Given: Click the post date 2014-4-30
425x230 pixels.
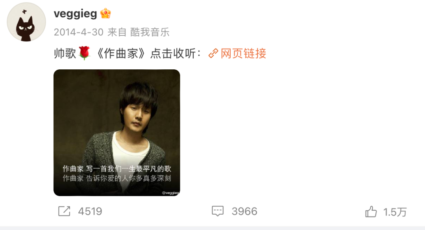Looking at the screenshot, I should click(79, 32).
